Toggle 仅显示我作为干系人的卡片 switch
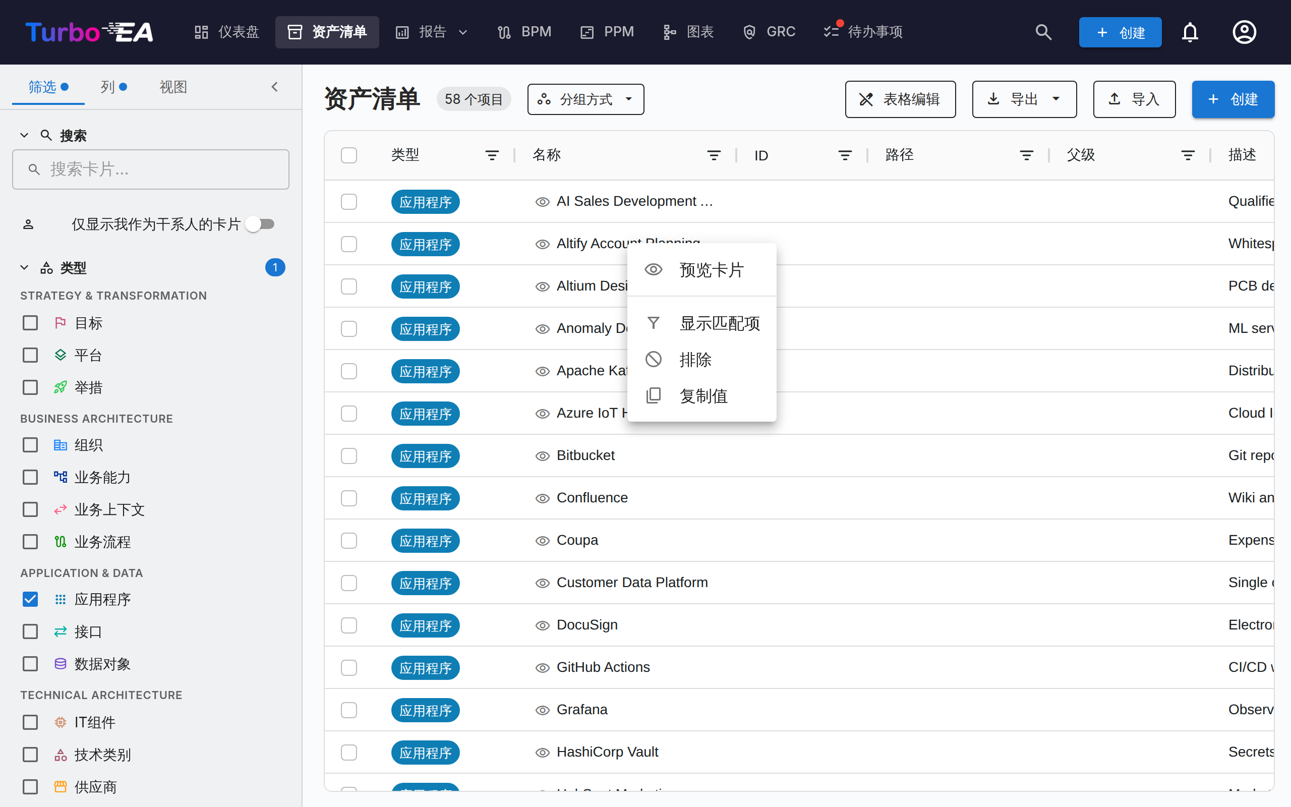The width and height of the screenshot is (1291, 807). coord(260,224)
